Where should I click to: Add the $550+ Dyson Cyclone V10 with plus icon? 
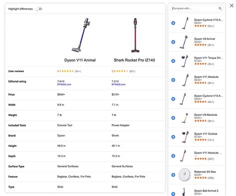[x=173, y=99]
